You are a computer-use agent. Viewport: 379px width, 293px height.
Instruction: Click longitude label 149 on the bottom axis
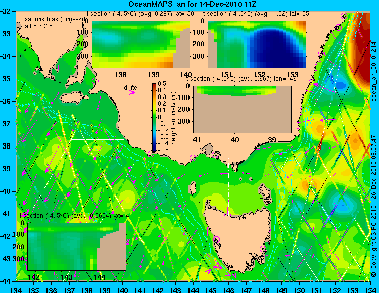pos(281,290)
